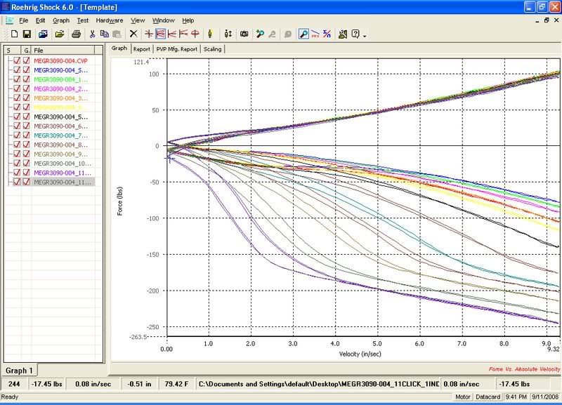Click the camera snapshot icon
Viewport: 562px width, 405px height.
coord(244,34)
